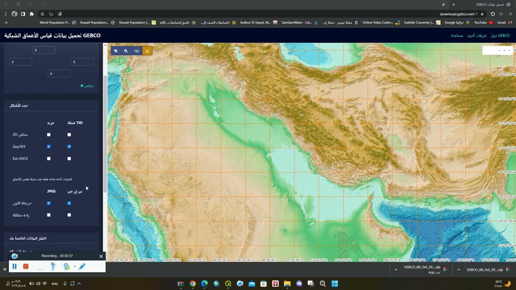Image resolution: width=516 pixels, height=290 pixels.
Task: Uncheck GeoTIFF grid checkbox
Action: coord(49,147)
